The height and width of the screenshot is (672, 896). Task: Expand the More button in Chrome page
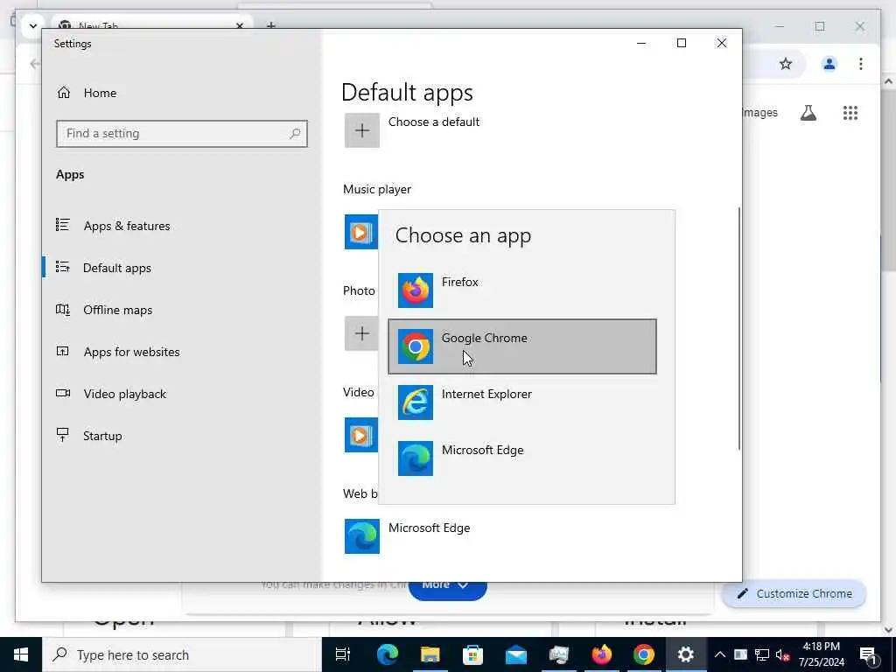447,589
